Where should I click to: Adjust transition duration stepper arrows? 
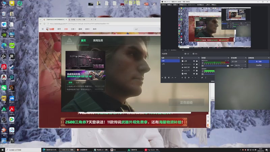tap(245, 65)
